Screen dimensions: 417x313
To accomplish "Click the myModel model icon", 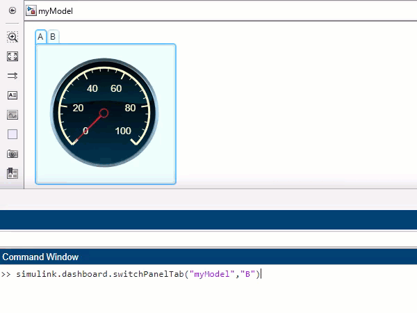I will click(31, 10).
